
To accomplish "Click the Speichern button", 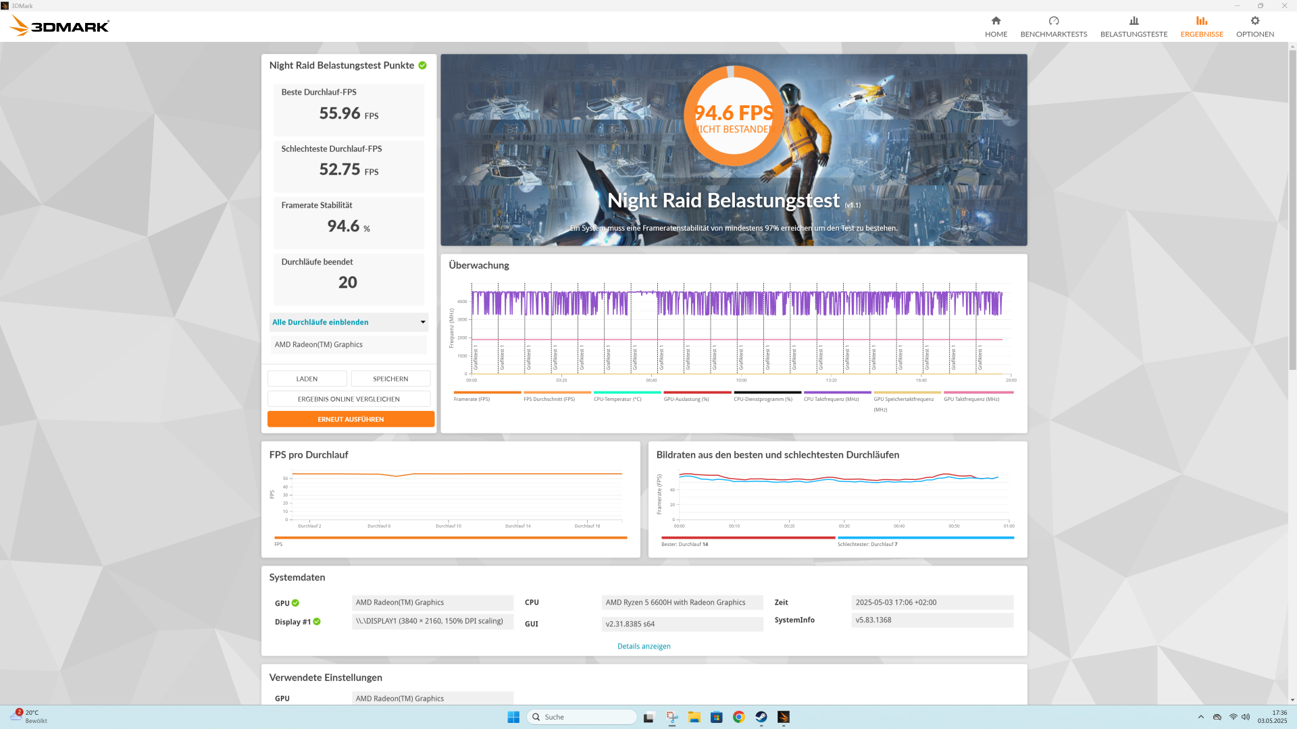I will pos(390,379).
